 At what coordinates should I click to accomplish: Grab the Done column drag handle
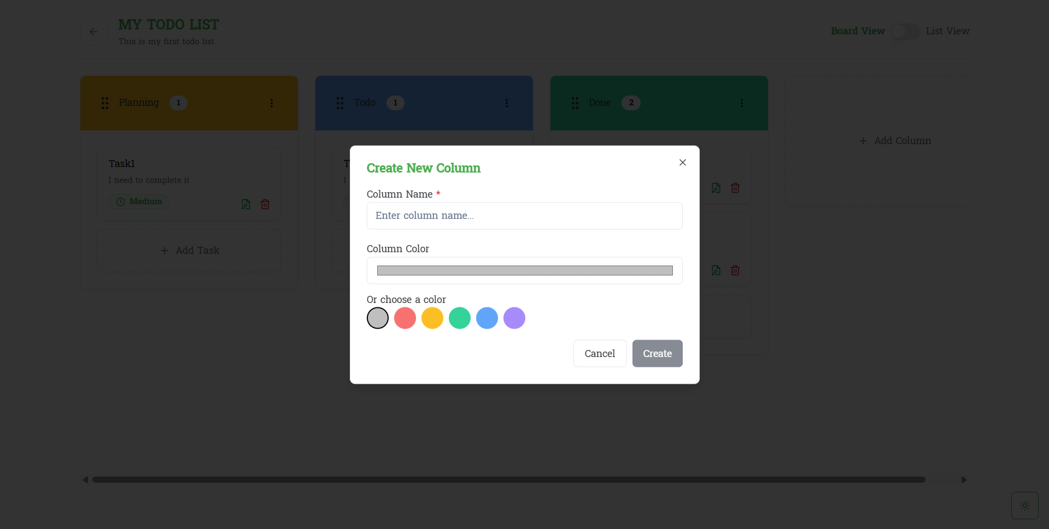click(575, 103)
